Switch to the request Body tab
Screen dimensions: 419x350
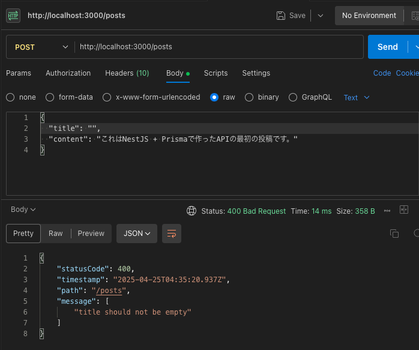(178, 73)
